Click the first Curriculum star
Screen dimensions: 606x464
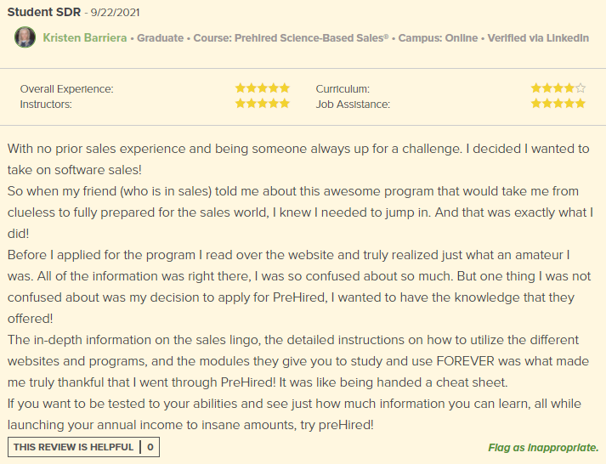click(x=536, y=88)
